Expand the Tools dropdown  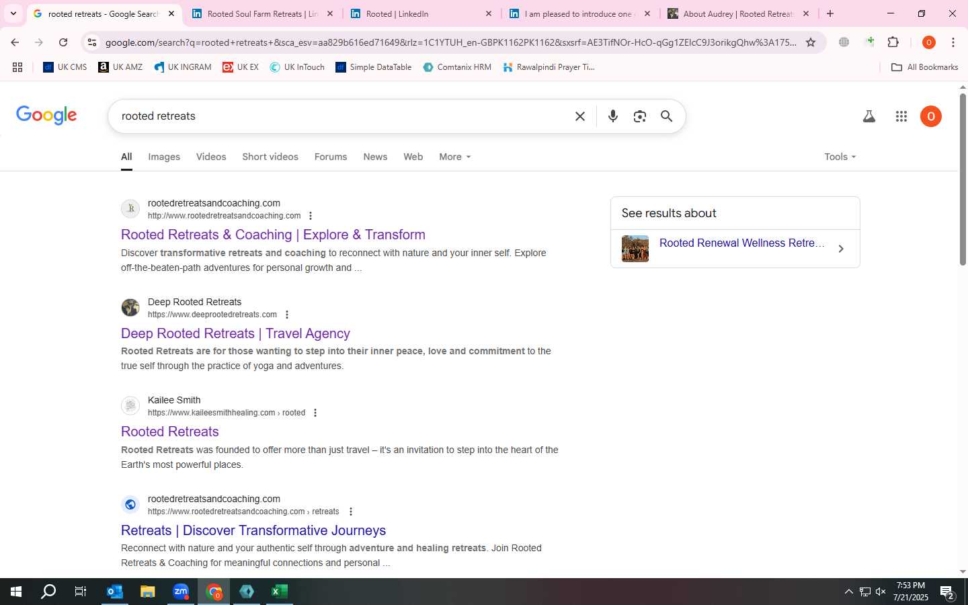coord(840,157)
